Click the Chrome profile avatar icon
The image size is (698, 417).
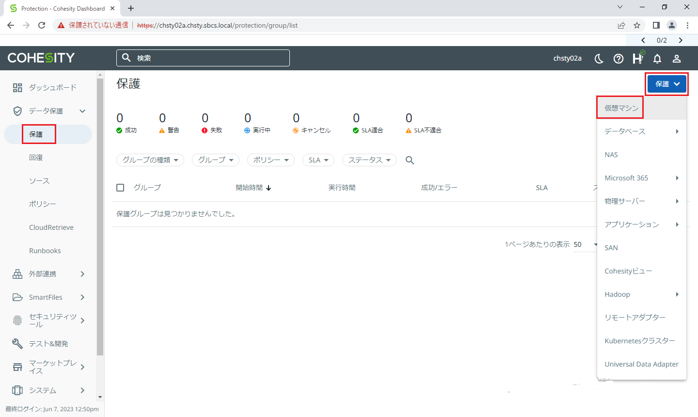tap(672, 25)
